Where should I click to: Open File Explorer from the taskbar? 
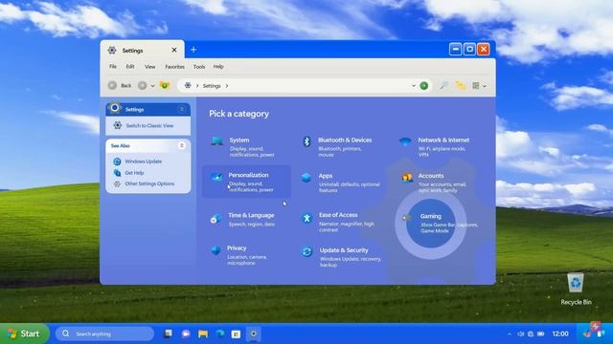coord(203,333)
